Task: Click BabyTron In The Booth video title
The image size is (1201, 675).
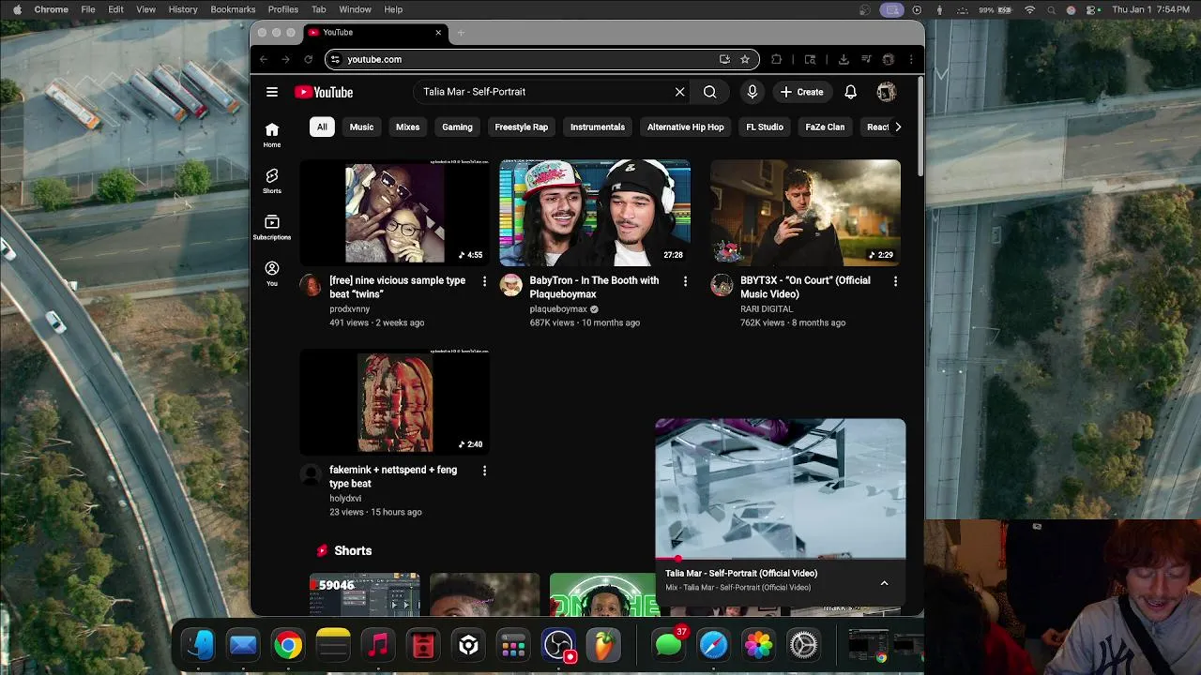Action: point(594,287)
